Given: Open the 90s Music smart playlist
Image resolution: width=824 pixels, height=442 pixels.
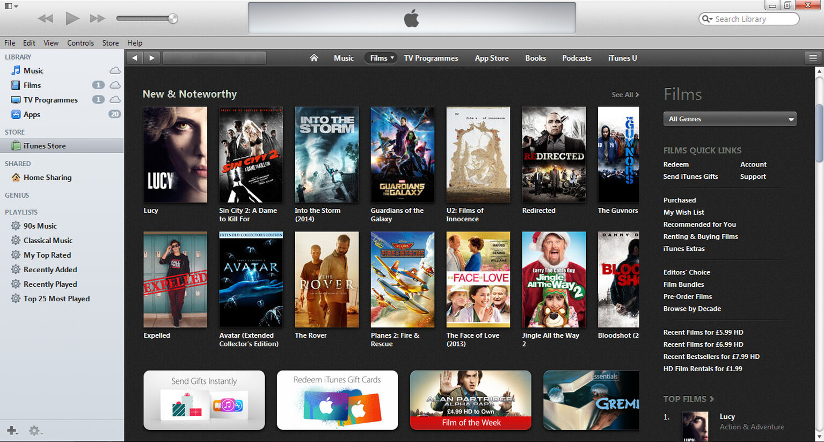Looking at the screenshot, I should pos(40,226).
